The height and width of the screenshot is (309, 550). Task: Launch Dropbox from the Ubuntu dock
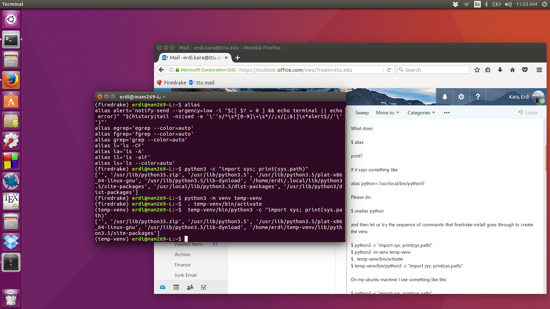[x=11, y=242]
